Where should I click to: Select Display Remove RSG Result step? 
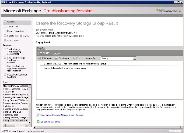point(15,100)
